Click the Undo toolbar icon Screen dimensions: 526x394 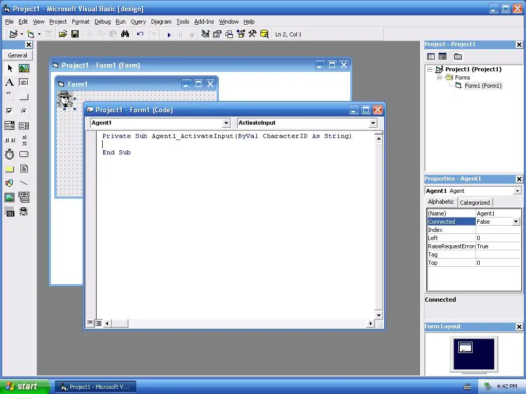click(140, 34)
